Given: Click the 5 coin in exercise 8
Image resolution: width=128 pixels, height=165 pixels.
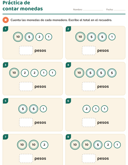Looking at the screenshot, I should [x=98, y=145].
